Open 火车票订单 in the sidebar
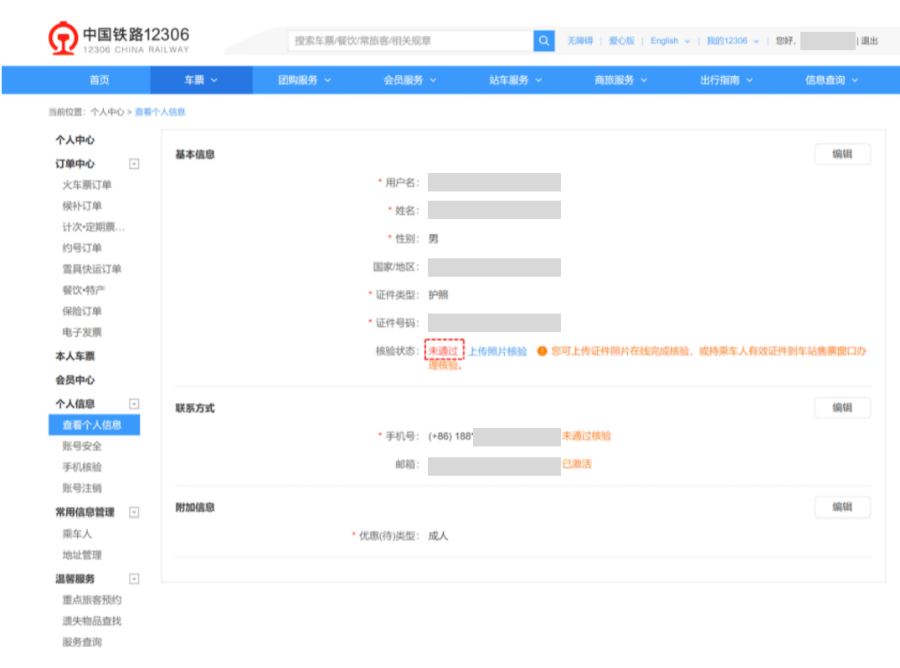This screenshot has width=900, height=668. click(x=87, y=185)
